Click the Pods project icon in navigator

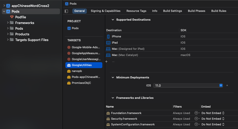click(8, 11)
